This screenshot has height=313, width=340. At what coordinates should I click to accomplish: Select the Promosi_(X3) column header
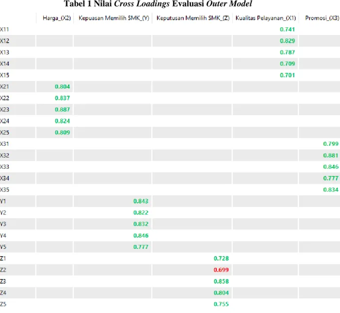click(x=322, y=18)
